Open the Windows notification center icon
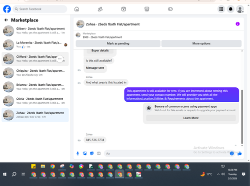The image size is (250, 186). point(243,174)
